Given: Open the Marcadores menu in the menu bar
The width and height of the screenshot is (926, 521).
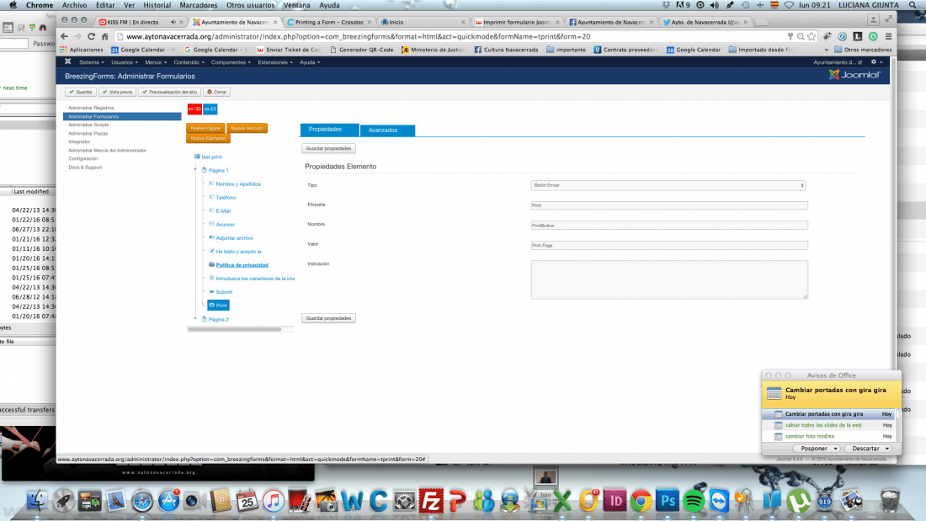Looking at the screenshot, I should 199,5.
